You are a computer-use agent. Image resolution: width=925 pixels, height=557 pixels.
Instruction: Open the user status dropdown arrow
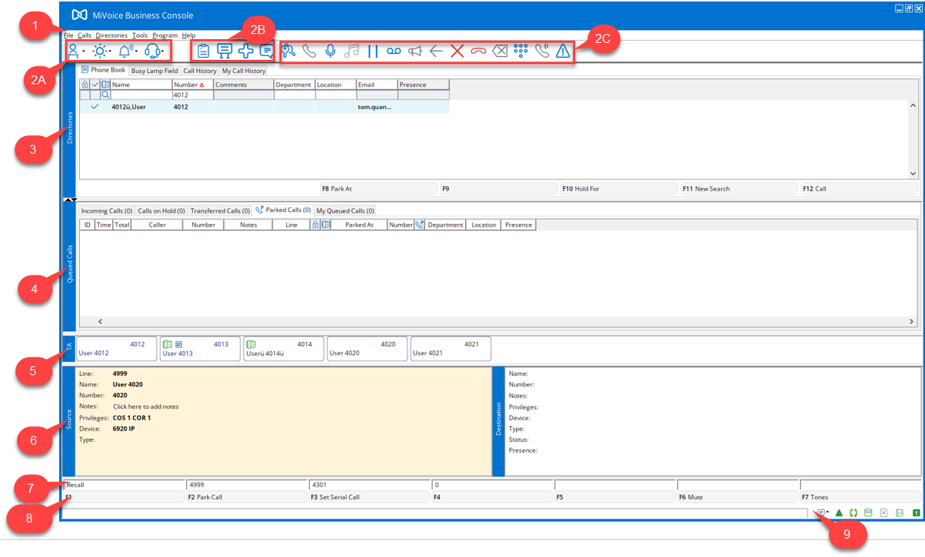point(84,52)
